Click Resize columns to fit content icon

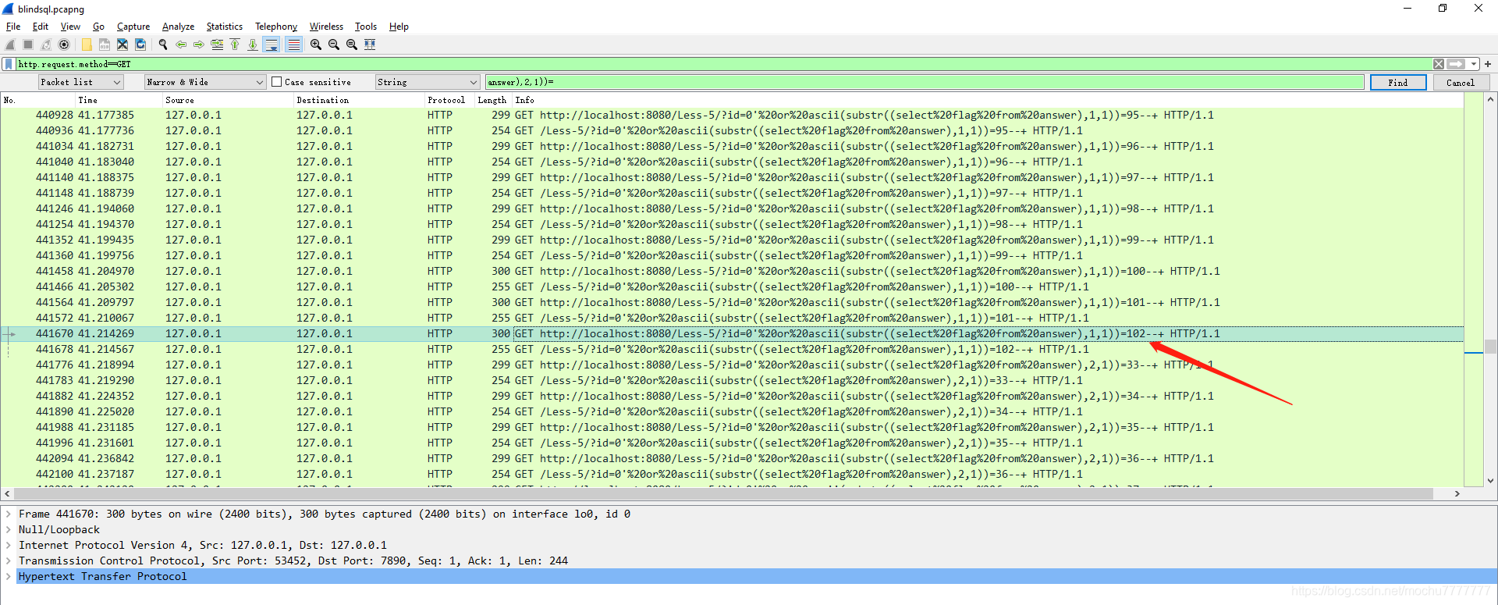pos(370,44)
